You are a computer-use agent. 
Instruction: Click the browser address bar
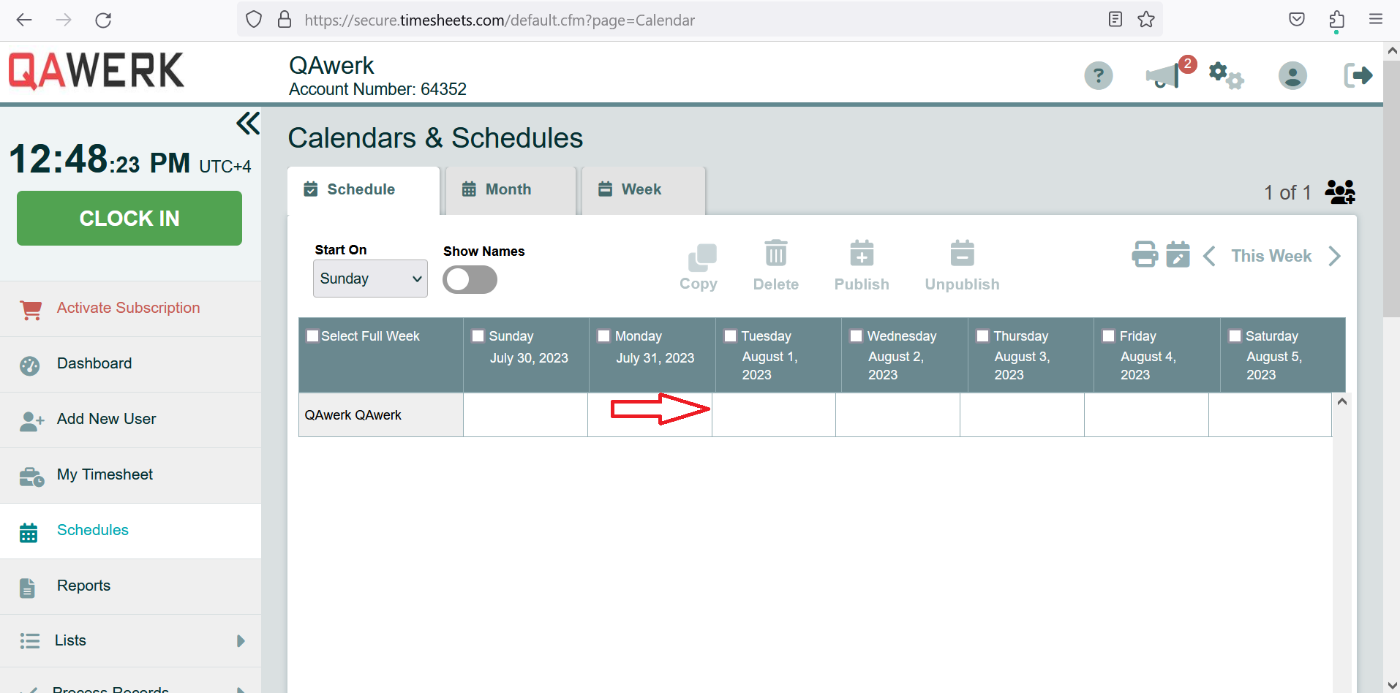pos(699,20)
